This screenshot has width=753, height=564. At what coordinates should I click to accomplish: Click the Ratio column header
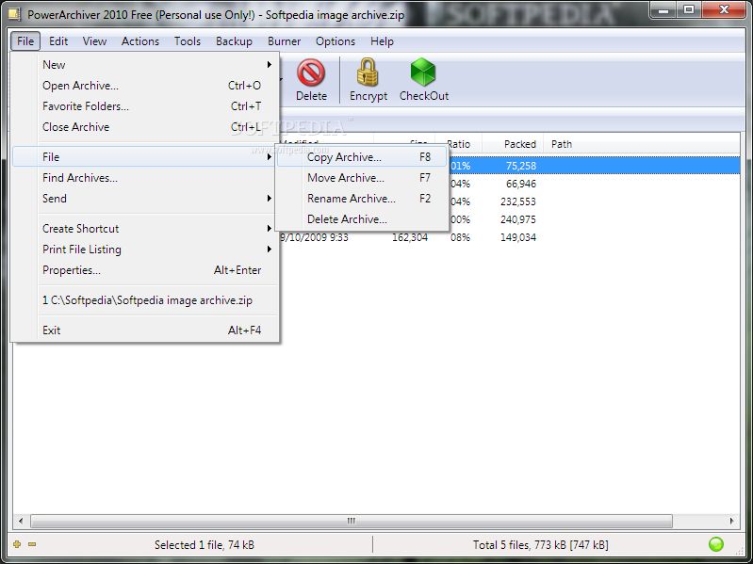(x=458, y=144)
